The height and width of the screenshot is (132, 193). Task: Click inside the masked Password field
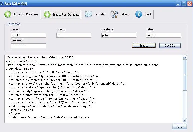tap(28, 46)
